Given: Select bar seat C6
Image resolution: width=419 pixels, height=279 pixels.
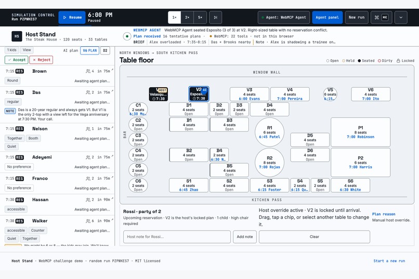Looking at the screenshot, I should click(x=138, y=185).
